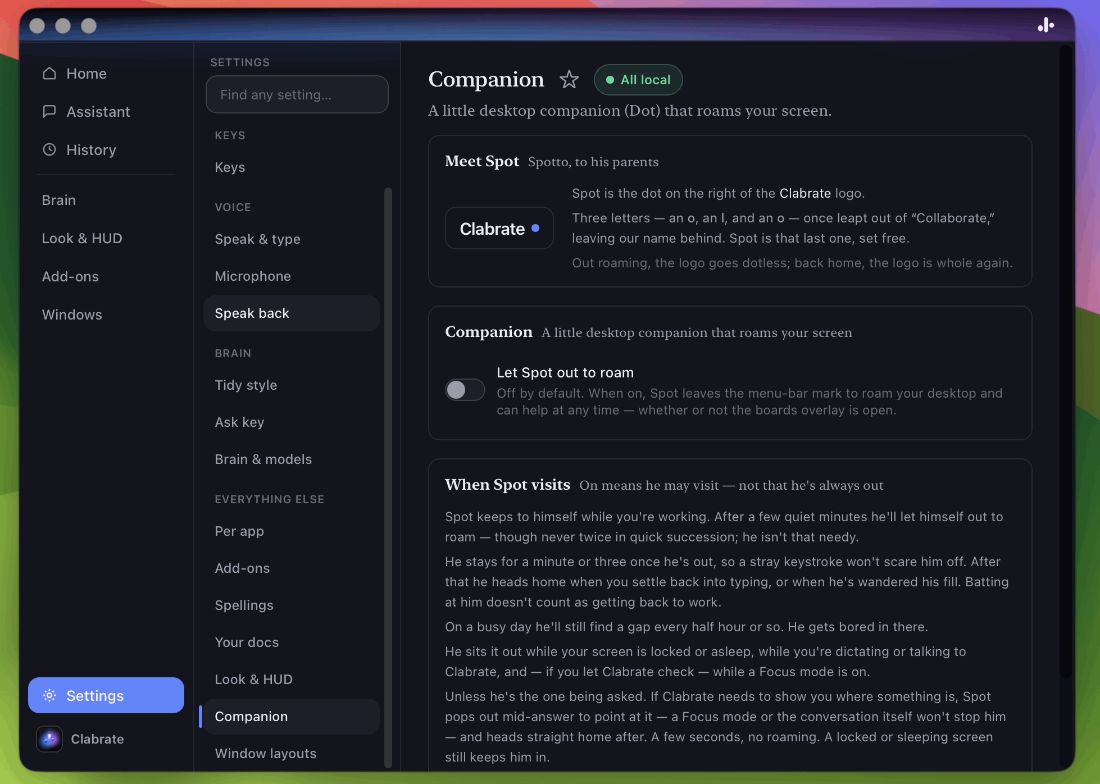Screen dimensions: 1100x784
Task: Open Brain section in left sidebar
Action: click(59, 200)
